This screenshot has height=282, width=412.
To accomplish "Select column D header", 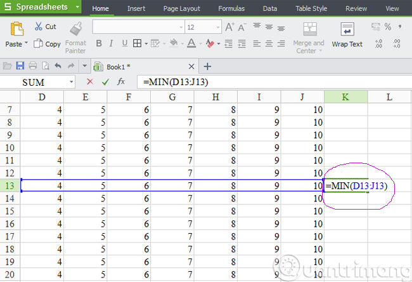I will click(x=42, y=97).
